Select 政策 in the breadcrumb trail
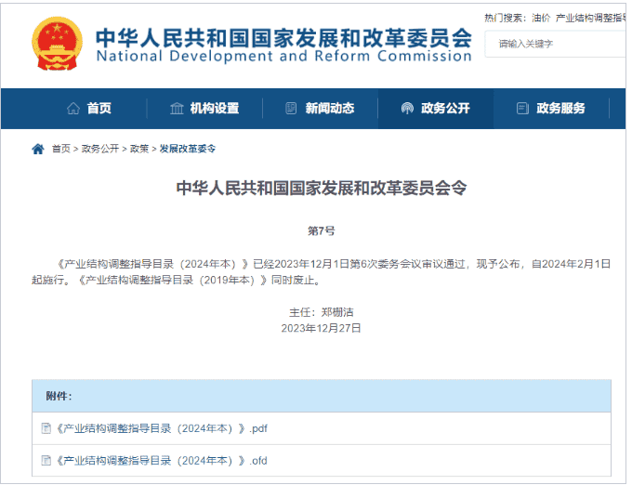Screen dimensions: 632x485 point(139,149)
